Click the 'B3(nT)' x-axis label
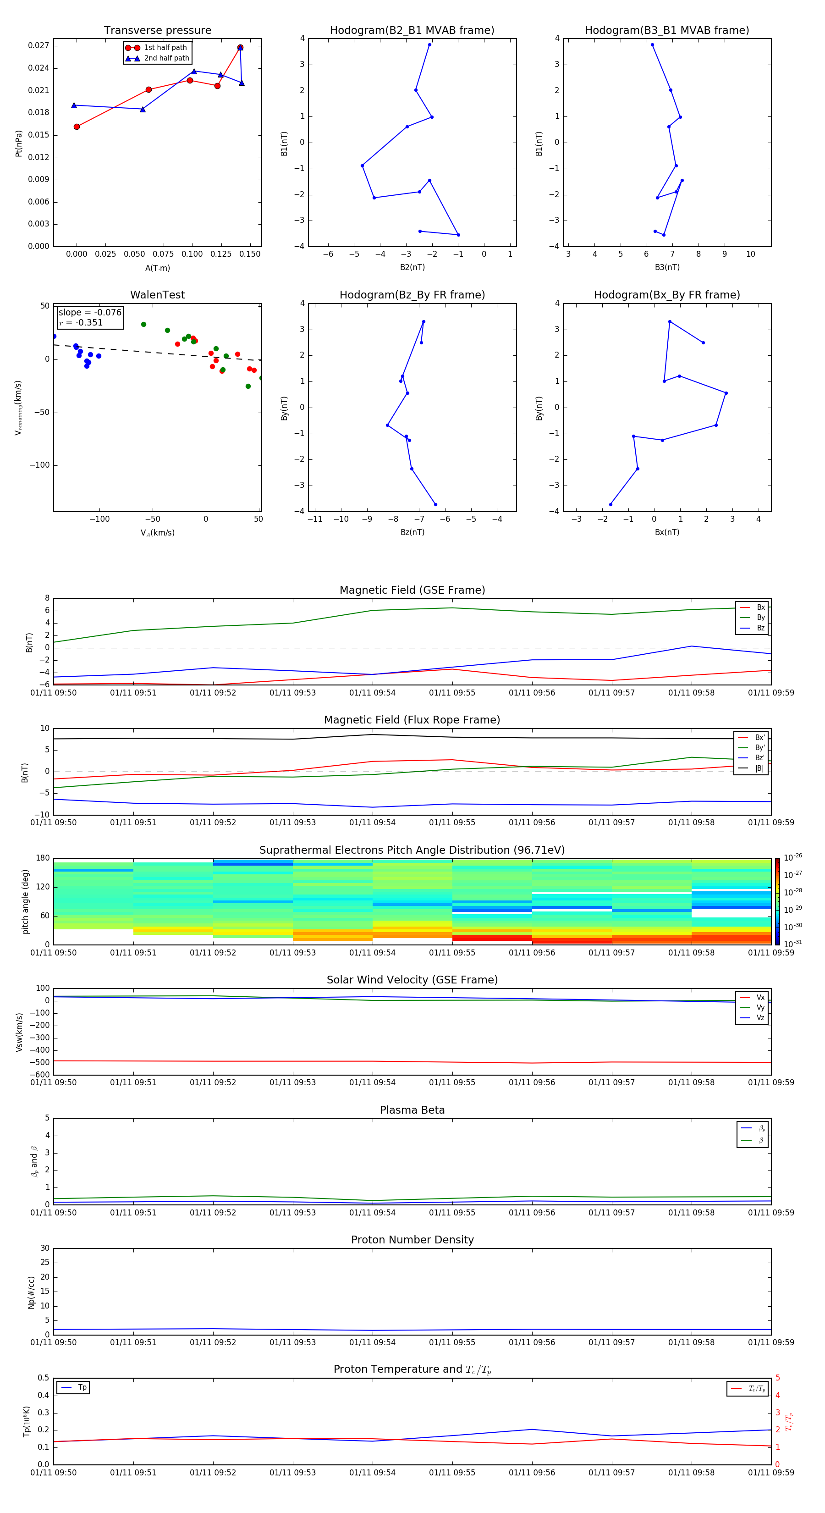The width and height of the screenshot is (825, 1513). (x=667, y=268)
